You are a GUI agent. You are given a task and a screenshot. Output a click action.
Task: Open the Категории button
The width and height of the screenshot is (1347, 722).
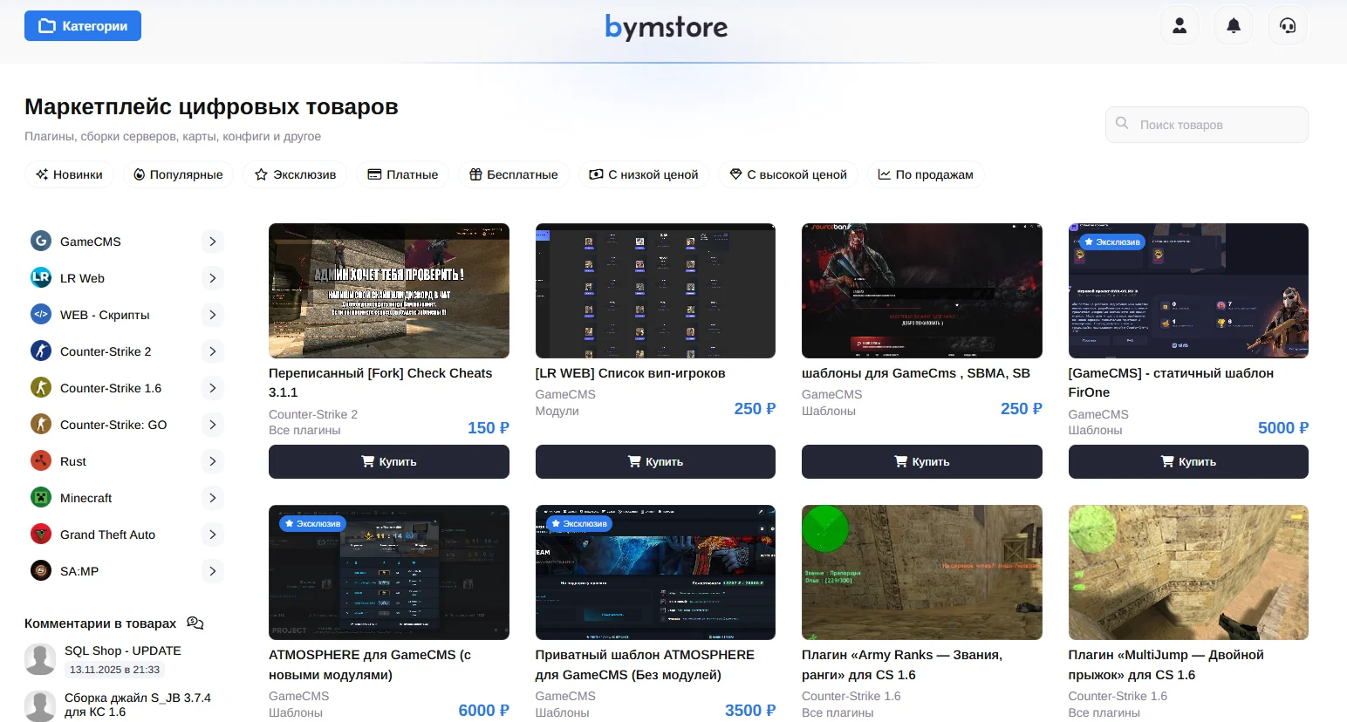(83, 26)
